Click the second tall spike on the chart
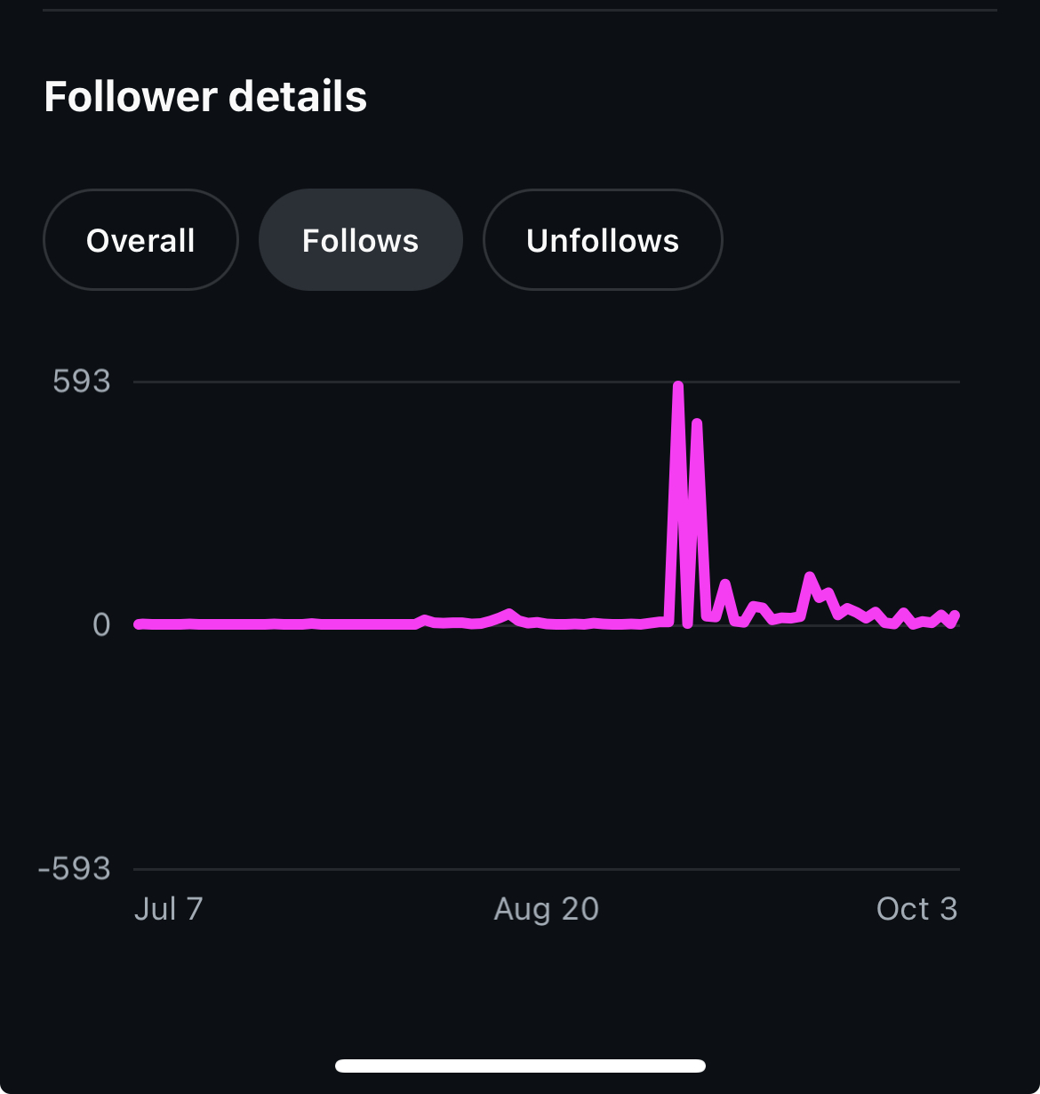Screen dimensions: 1040x1094 coord(697,423)
